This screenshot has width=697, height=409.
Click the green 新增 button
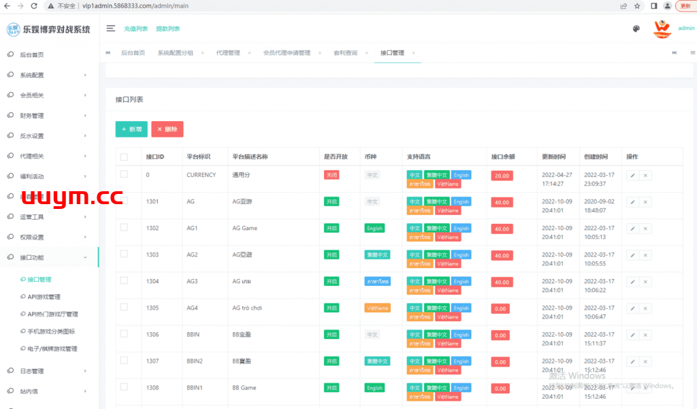point(131,129)
